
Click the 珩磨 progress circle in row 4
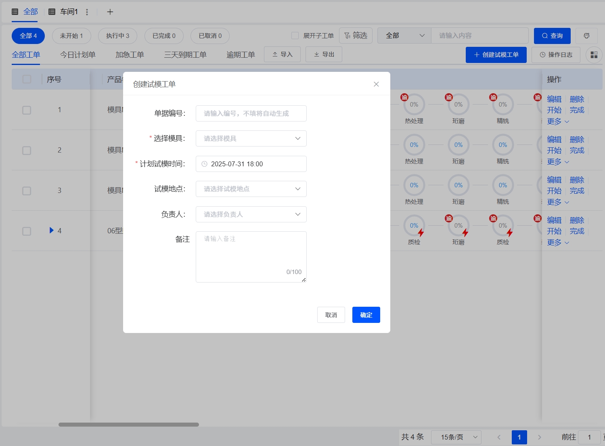coord(458,226)
